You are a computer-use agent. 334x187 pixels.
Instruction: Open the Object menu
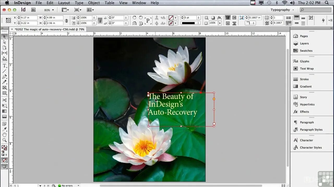(94, 3)
